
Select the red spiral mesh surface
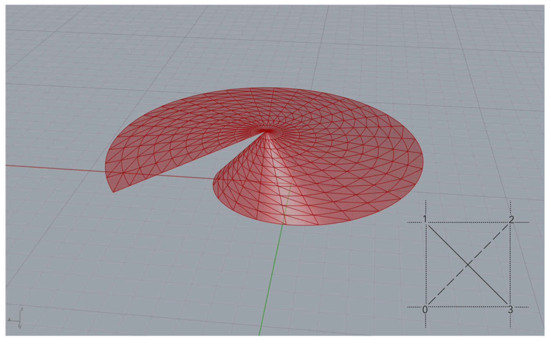[x=264, y=156]
